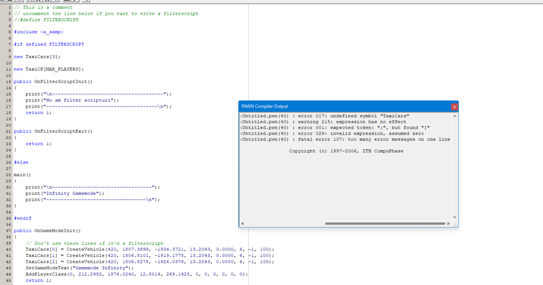Click the 'print("Nu am filter scripturi");' line
This screenshot has height=285, width=543.
coord(72,100)
